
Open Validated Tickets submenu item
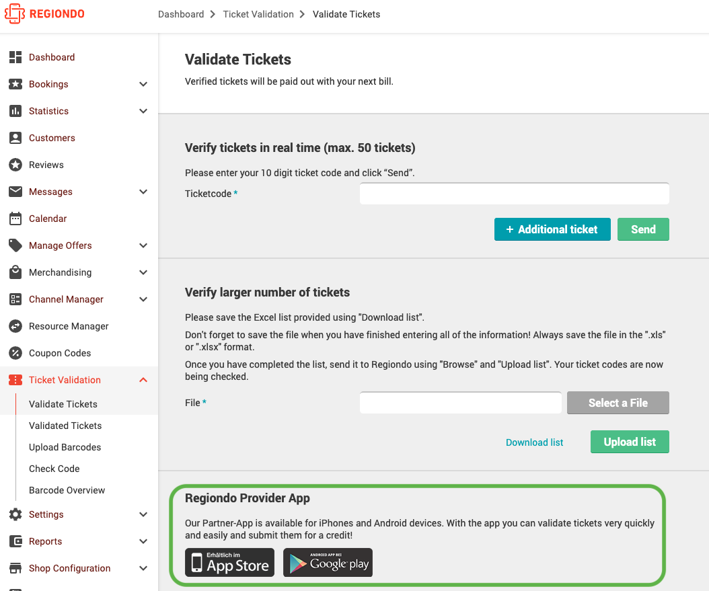pos(65,426)
